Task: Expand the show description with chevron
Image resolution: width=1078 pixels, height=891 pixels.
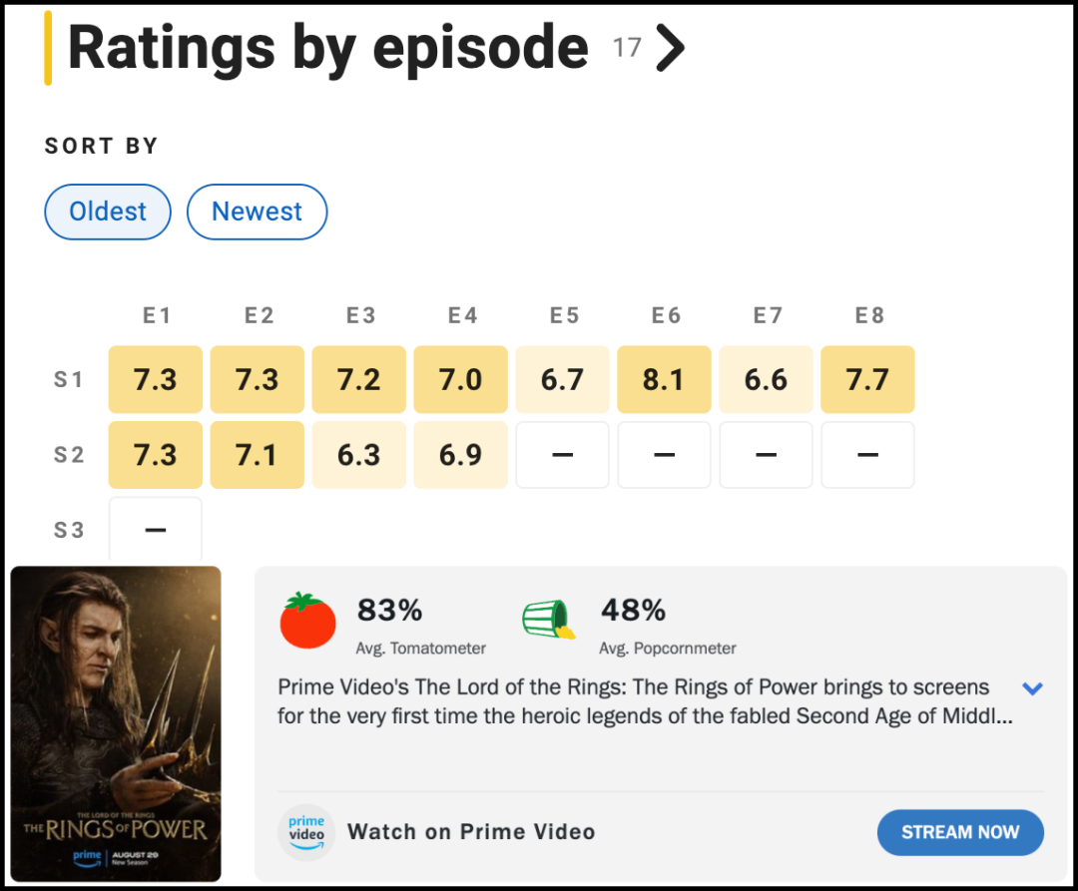Action: 1032,688
